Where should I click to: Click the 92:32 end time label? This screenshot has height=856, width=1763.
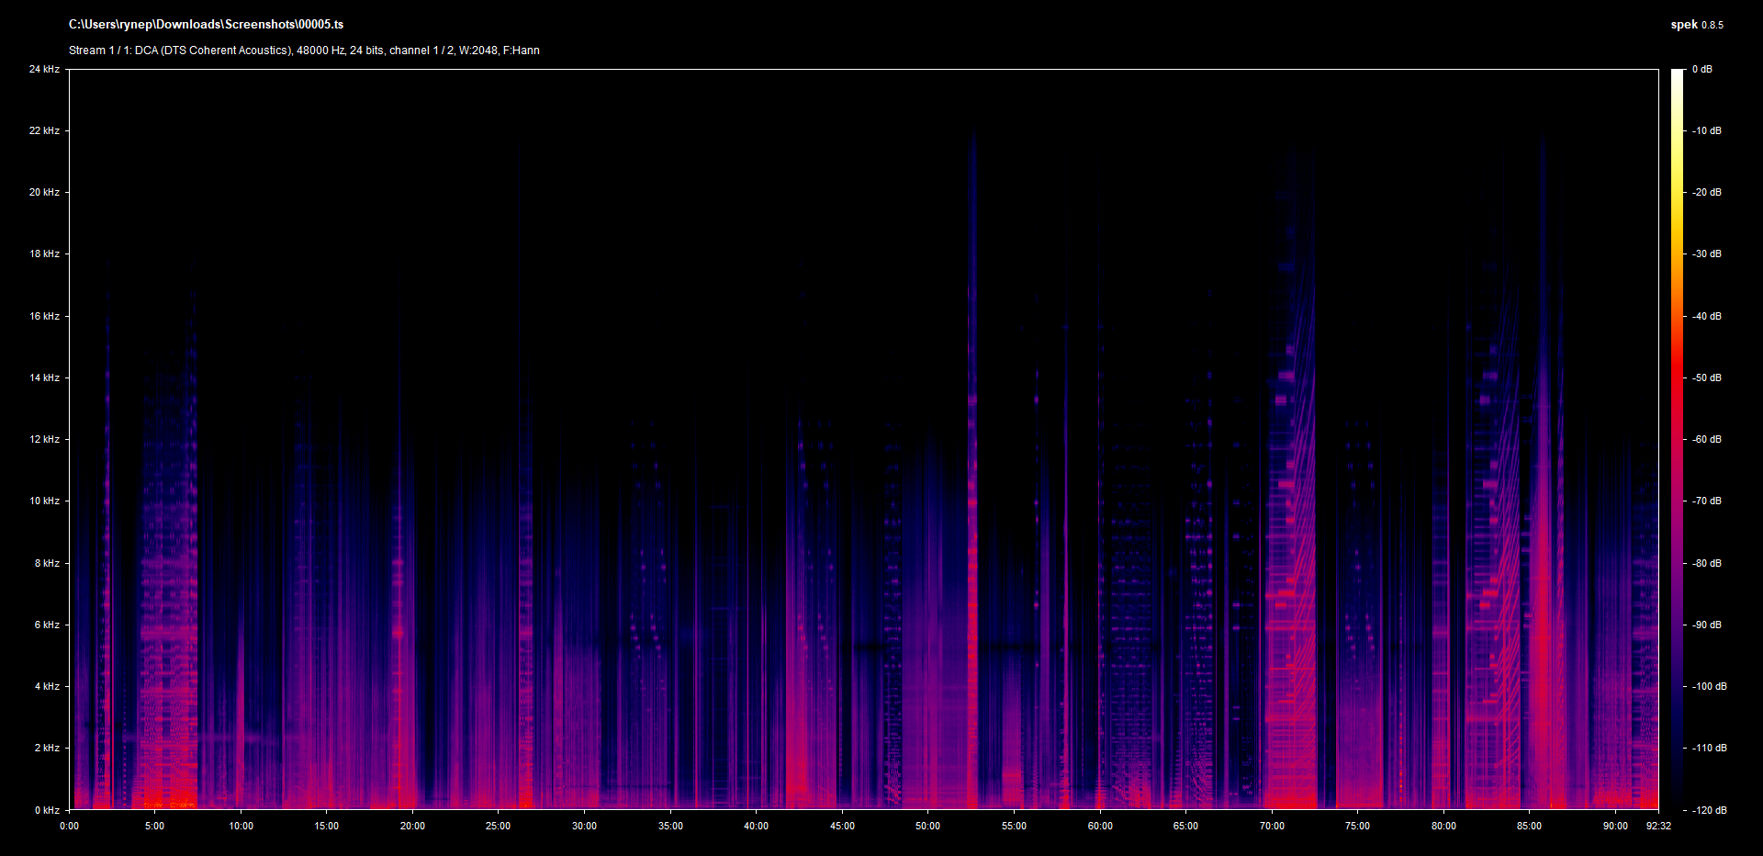pos(1658,826)
